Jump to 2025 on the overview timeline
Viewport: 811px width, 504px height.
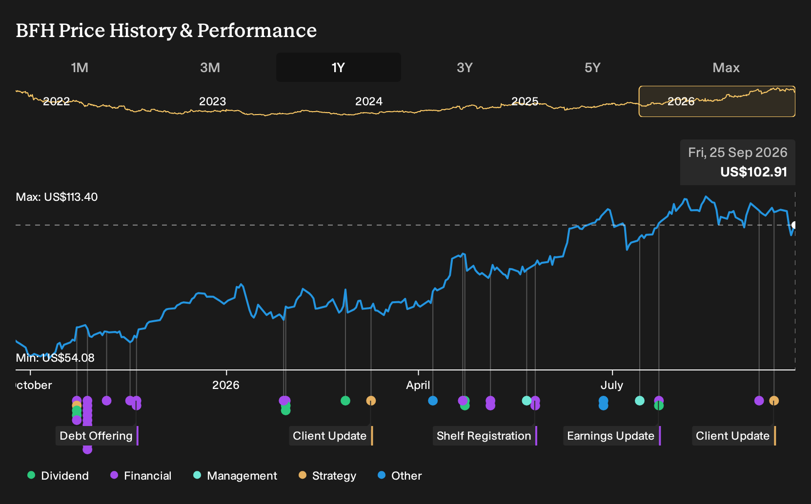point(525,101)
